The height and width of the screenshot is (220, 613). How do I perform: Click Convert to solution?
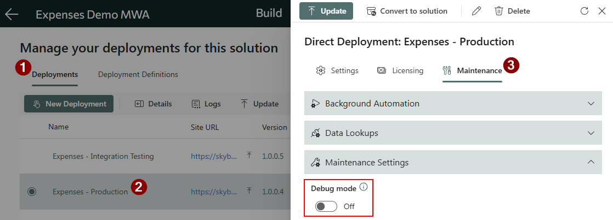pyautogui.click(x=407, y=11)
